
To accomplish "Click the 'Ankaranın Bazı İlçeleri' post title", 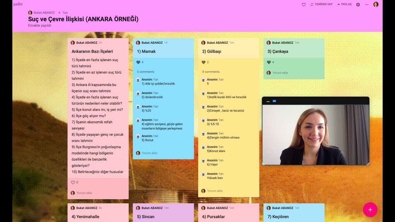I will (92, 51).
